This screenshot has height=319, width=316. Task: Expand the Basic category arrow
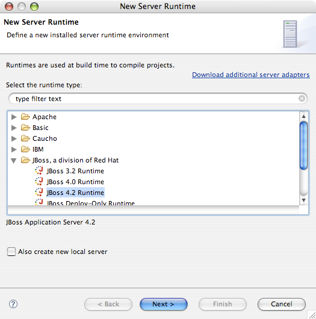(14, 128)
